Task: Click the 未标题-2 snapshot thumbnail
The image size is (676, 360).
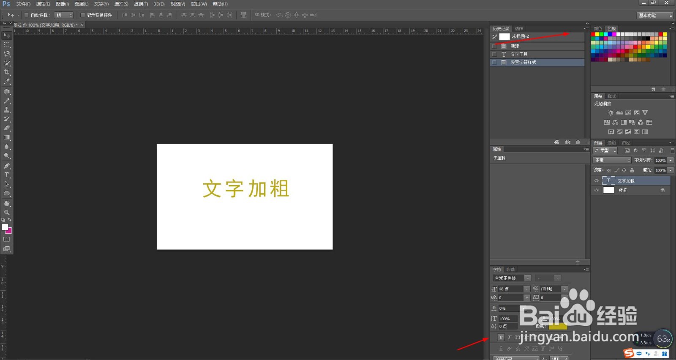Action: click(x=504, y=36)
